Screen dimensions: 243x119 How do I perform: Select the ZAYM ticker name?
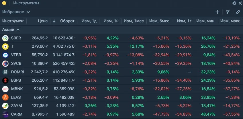point(16,106)
